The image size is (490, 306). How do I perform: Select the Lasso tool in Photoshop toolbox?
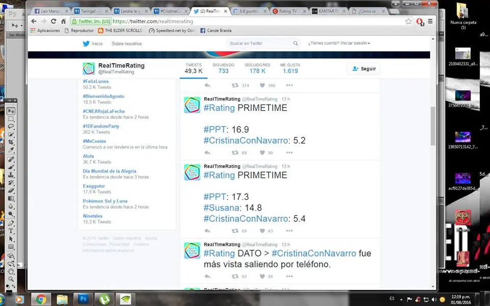11,126
